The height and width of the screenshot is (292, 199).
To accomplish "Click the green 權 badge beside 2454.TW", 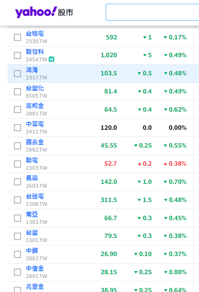I will (51, 60).
